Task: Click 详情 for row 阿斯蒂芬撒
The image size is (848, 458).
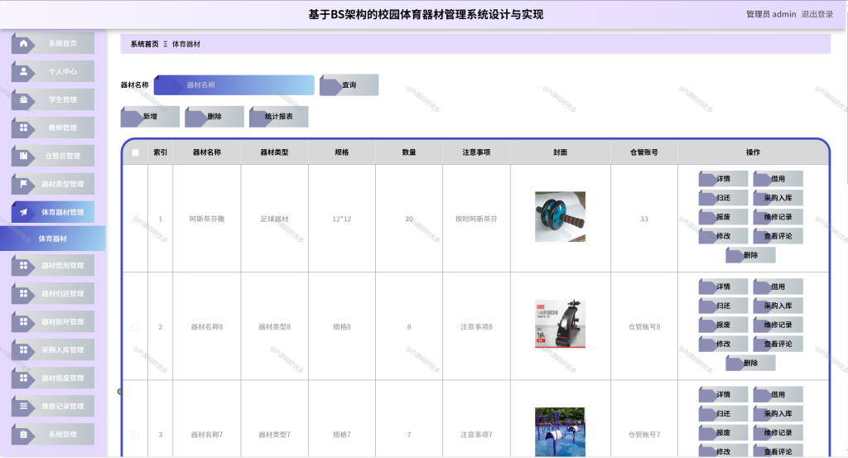Action: point(723,178)
